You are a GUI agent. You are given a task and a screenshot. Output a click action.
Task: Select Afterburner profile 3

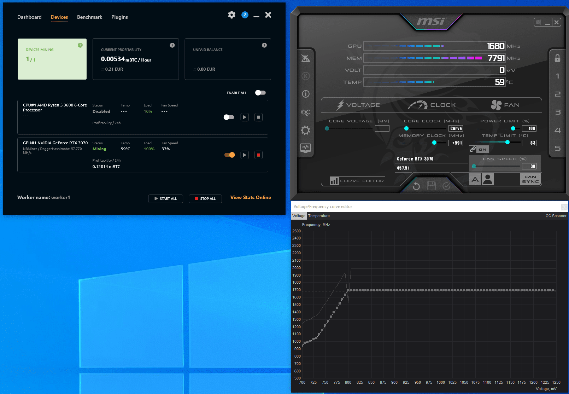click(557, 112)
